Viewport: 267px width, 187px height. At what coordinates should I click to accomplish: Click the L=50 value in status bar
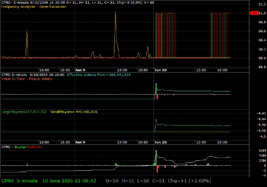(x=143, y=181)
